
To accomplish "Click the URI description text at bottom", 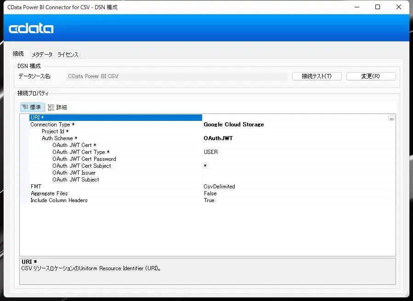I will [x=91, y=268].
